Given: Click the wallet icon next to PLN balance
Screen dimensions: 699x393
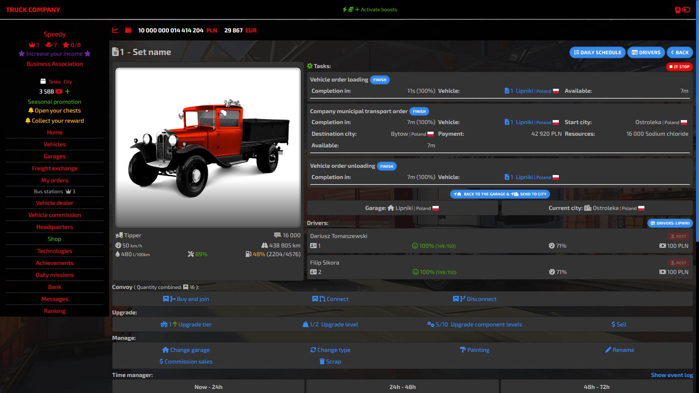Looking at the screenshot, I should click(x=128, y=31).
